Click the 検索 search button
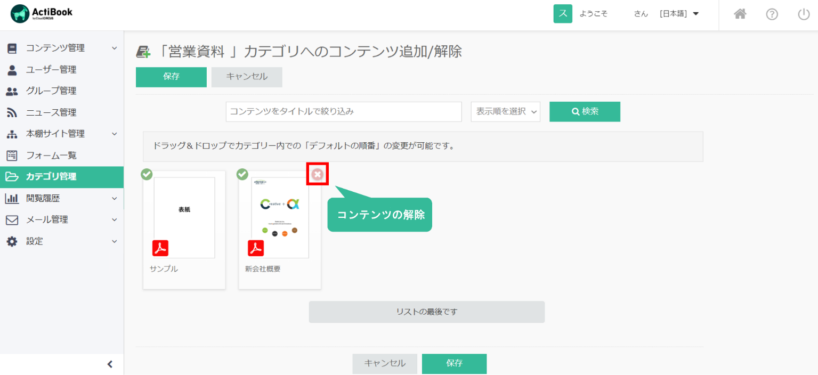This screenshot has height=375, width=818. click(x=585, y=112)
